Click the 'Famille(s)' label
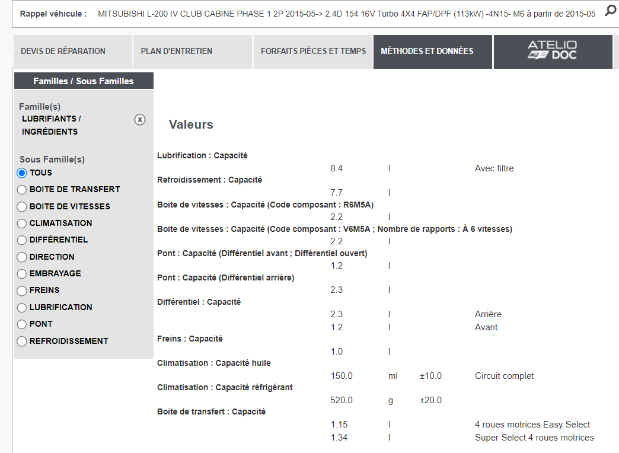 point(40,107)
